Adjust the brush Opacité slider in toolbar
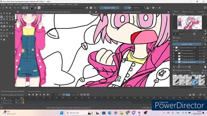The height and width of the screenshot is (116, 207). 109,8
